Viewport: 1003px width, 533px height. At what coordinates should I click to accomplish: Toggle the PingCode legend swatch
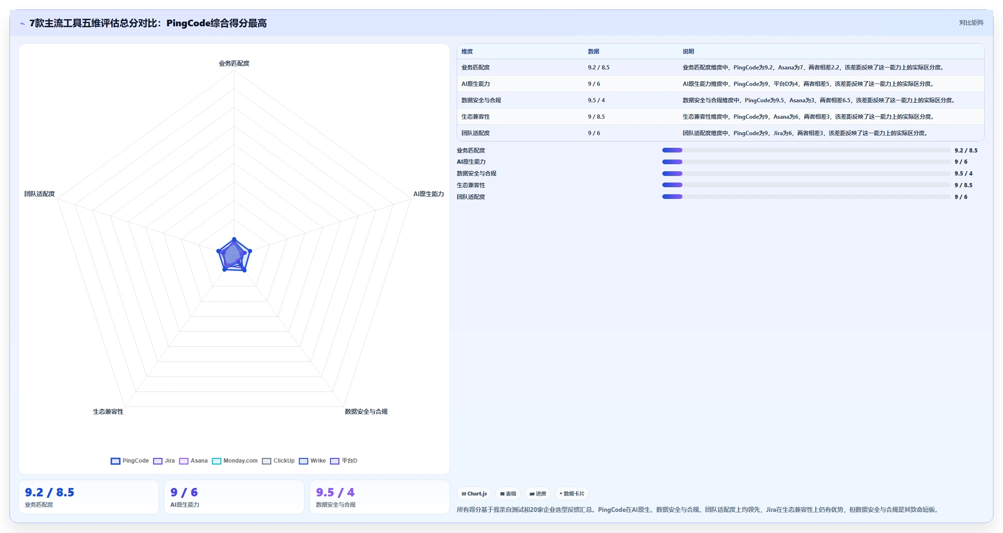coord(115,461)
